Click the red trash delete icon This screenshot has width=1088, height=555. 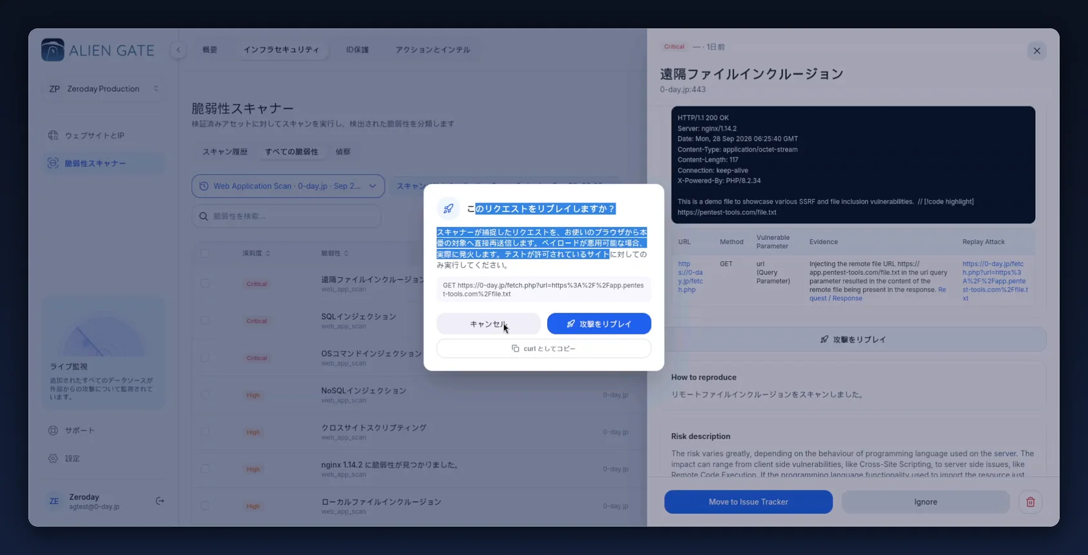pyautogui.click(x=1030, y=501)
